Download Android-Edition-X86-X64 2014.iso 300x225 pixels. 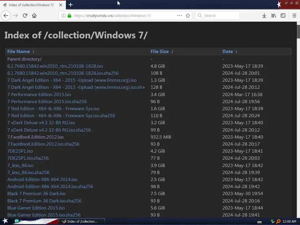pos(42,180)
